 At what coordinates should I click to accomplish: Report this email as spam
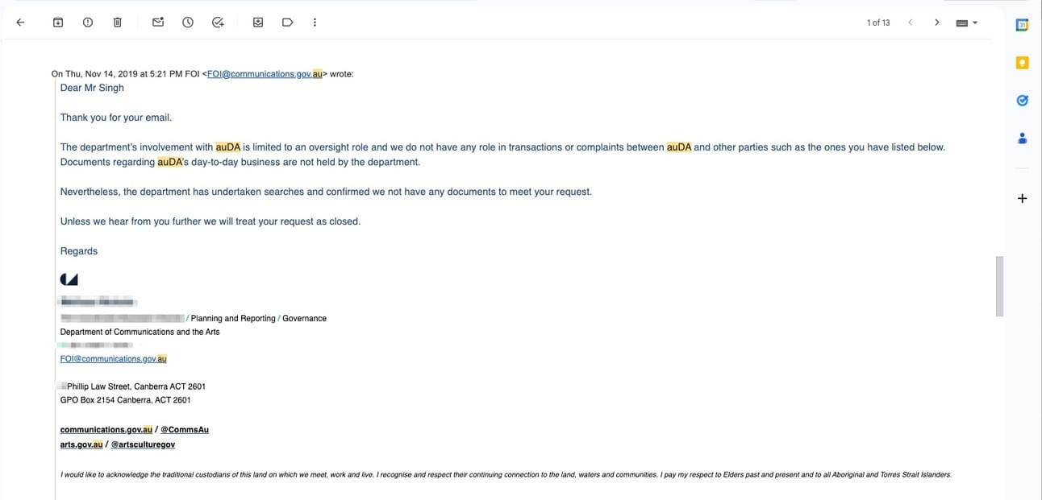88,23
